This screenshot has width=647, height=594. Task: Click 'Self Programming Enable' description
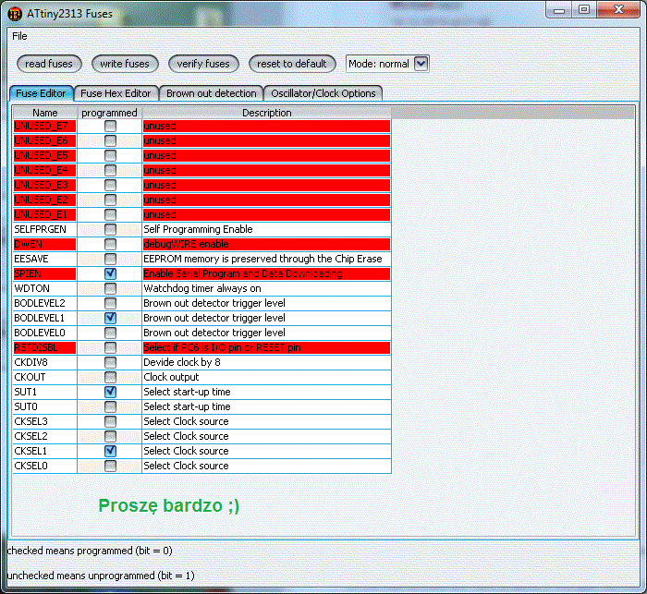266,229
